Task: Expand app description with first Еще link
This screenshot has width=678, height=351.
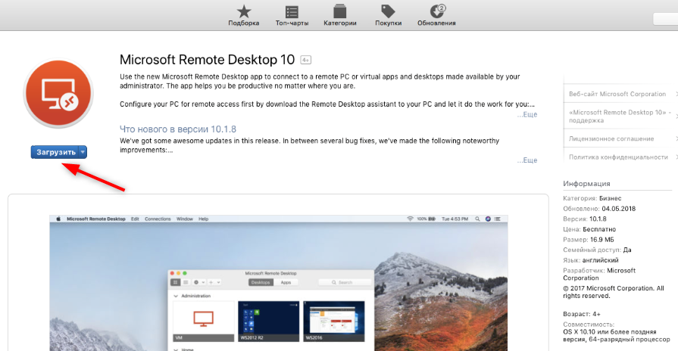Action: pyautogui.click(x=527, y=114)
